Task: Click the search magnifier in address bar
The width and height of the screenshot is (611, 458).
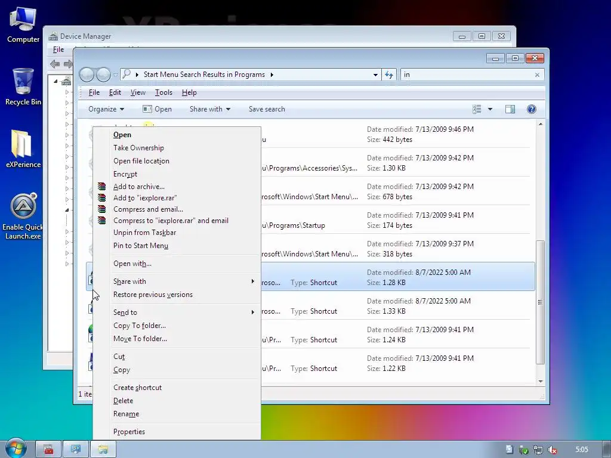Action: pyautogui.click(x=126, y=74)
